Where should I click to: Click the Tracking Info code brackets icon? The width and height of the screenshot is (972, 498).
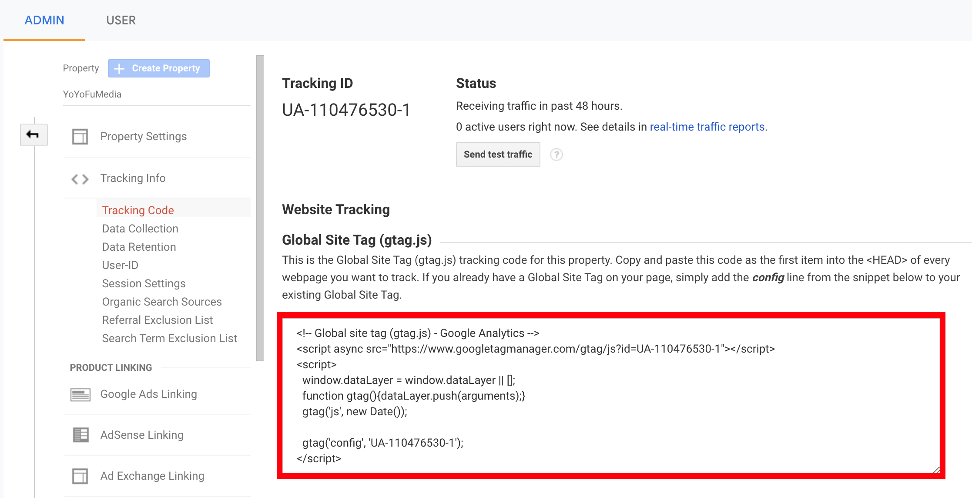click(80, 178)
